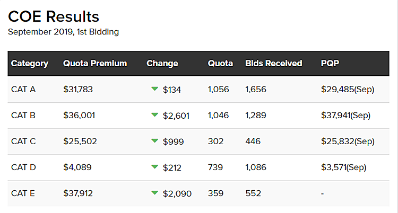Click CAT C quota value 302

216,141
